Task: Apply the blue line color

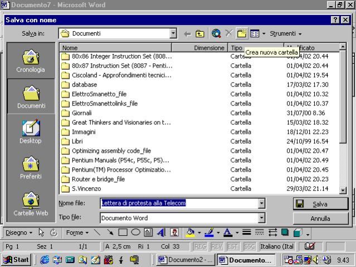Action: point(209,232)
